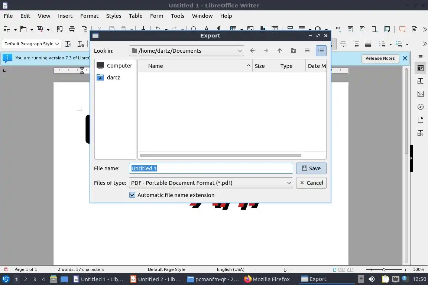Toggle Track Changes toolbar icon
The width and height of the screenshot is (428, 285).
(x=415, y=29)
